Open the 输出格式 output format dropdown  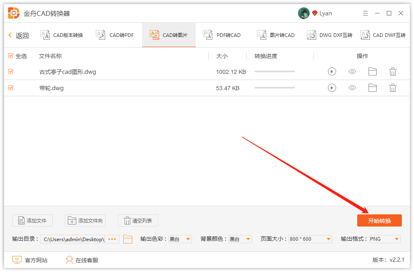click(384, 239)
